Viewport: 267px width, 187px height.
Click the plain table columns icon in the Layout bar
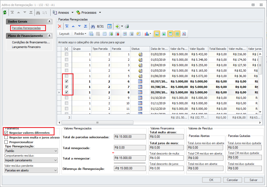click(x=105, y=34)
